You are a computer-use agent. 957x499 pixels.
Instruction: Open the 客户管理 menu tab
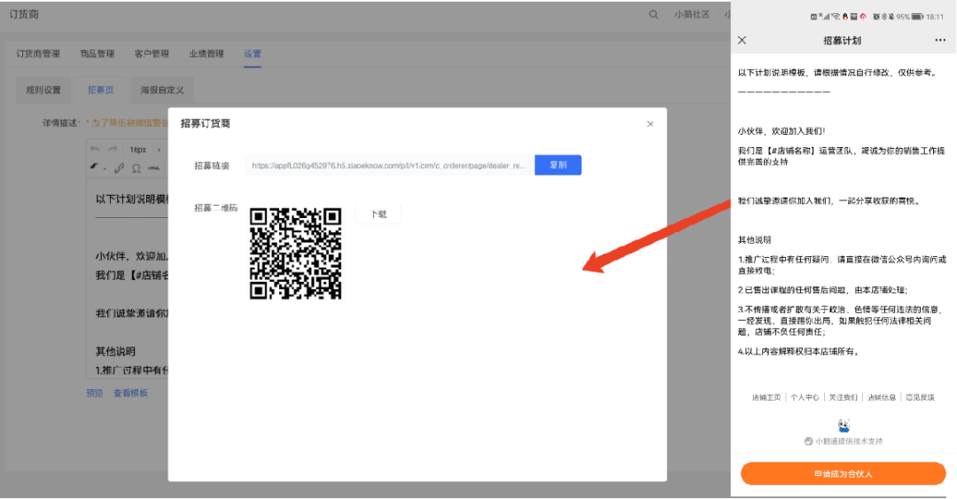(x=152, y=54)
